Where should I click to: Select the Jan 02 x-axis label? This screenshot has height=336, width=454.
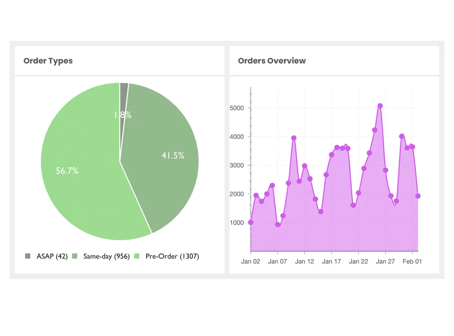pos(251,261)
